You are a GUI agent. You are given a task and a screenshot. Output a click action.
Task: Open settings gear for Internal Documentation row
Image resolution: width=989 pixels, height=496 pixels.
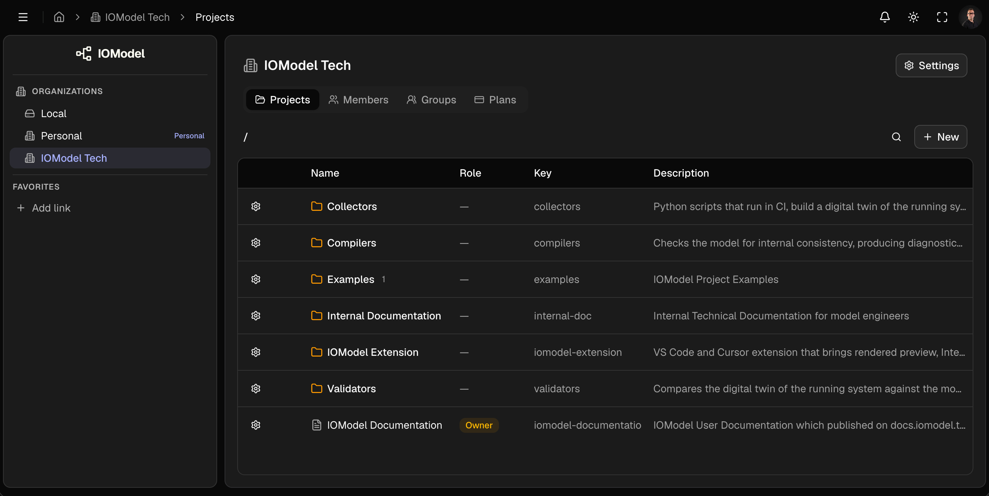tap(256, 316)
